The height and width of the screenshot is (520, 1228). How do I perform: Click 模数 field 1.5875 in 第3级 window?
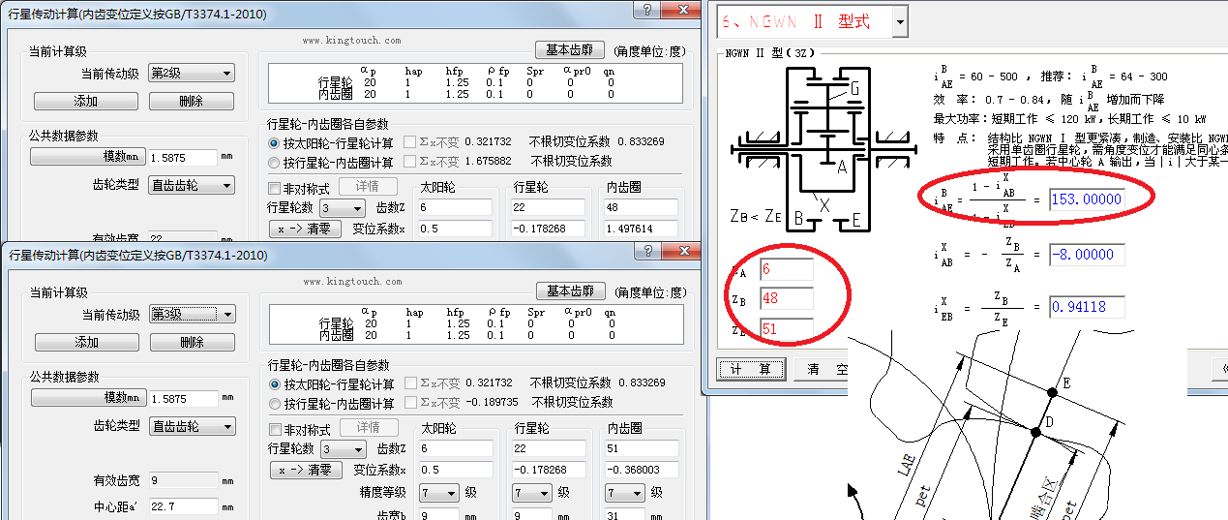pyautogui.click(x=184, y=398)
